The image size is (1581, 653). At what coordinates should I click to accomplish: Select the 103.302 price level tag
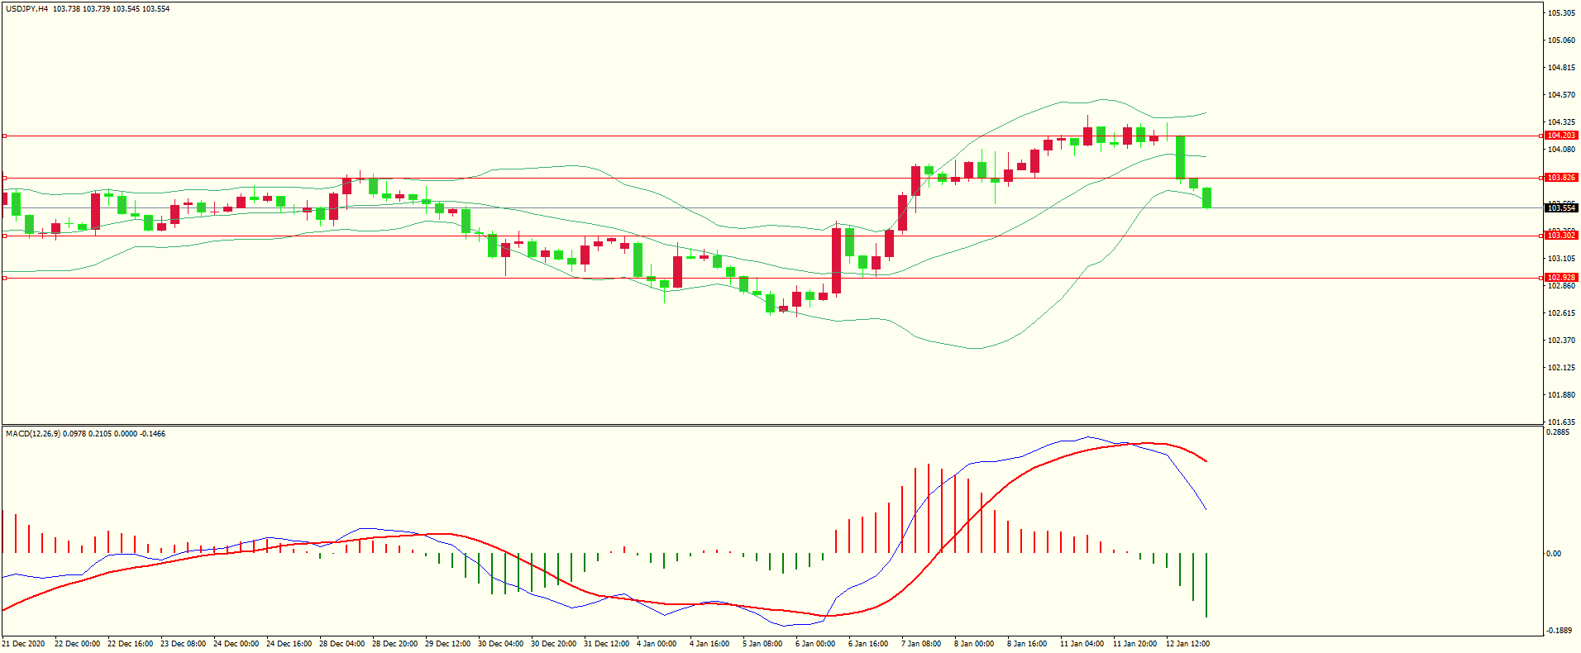tap(1561, 236)
